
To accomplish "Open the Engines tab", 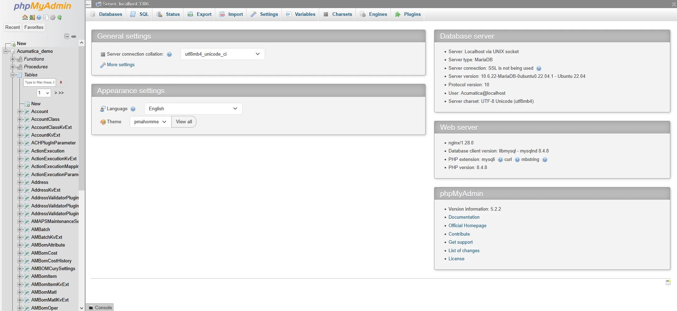I will point(373,14).
